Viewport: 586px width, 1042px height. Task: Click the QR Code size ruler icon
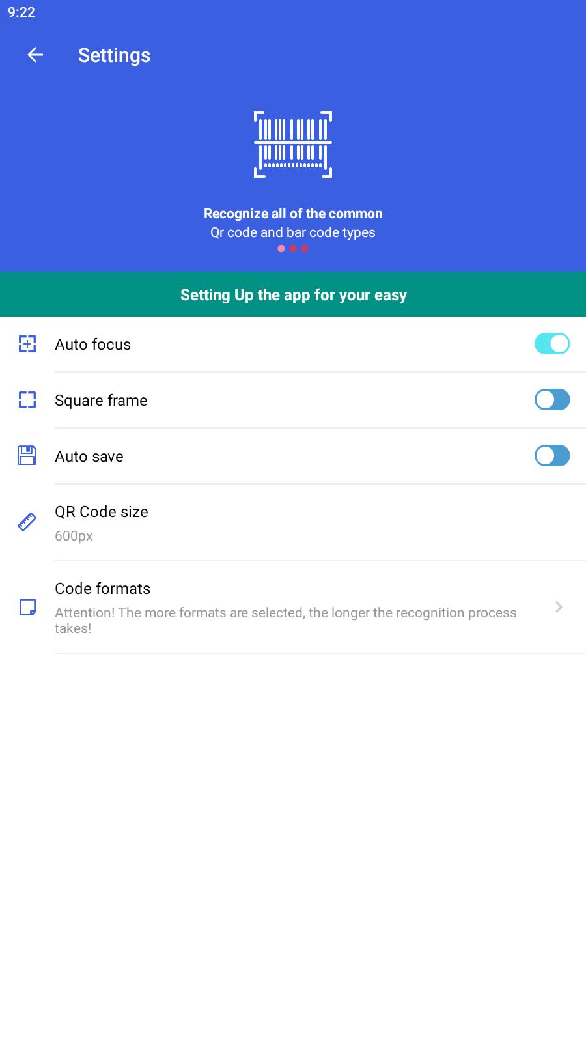[27, 522]
